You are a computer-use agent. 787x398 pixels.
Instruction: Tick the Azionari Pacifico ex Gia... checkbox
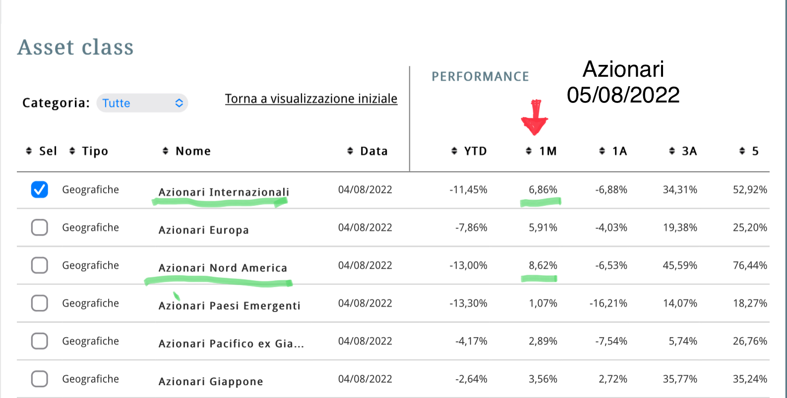click(x=40, y=341)
